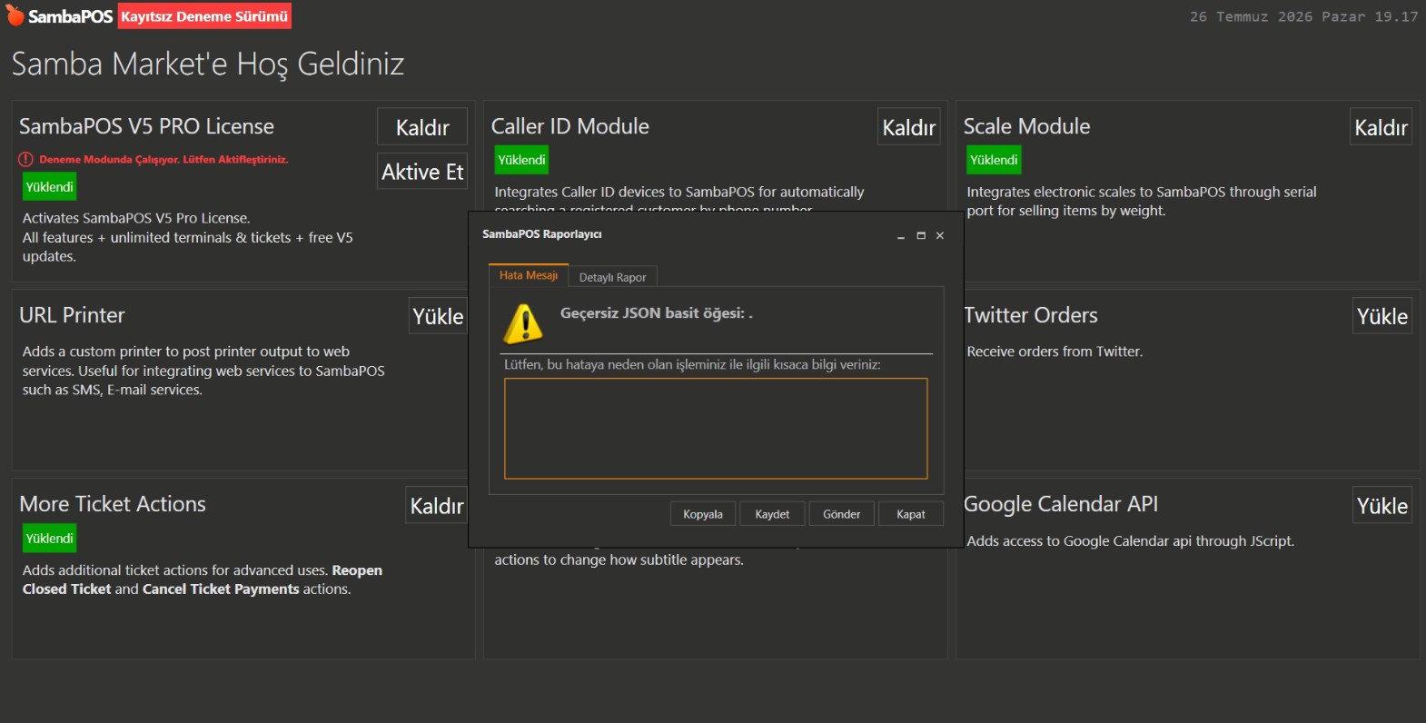Click the Samba Market'e Hoş Geldiniz heading

pyautogui.click(x=208, y=64)
